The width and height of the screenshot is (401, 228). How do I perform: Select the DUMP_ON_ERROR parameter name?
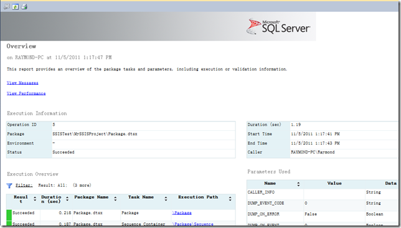[x=263, y=214]
